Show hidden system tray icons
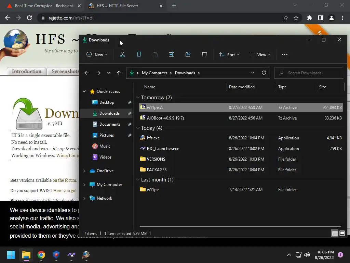 point(289,255)
